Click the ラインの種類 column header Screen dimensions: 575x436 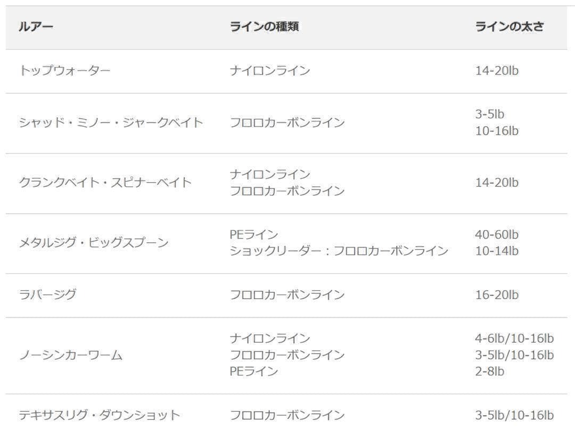pyautogui.click(x=264, y=27)
